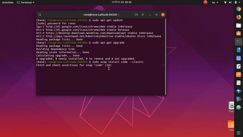Open the magnifier document viewer in dock
Screen dimensions: 243x137
[x=238, y=83]
